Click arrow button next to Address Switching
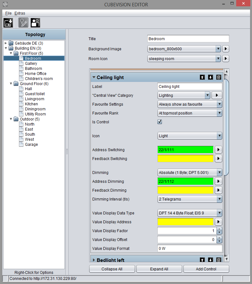252x284 pixels. click(x=218, y=150)
